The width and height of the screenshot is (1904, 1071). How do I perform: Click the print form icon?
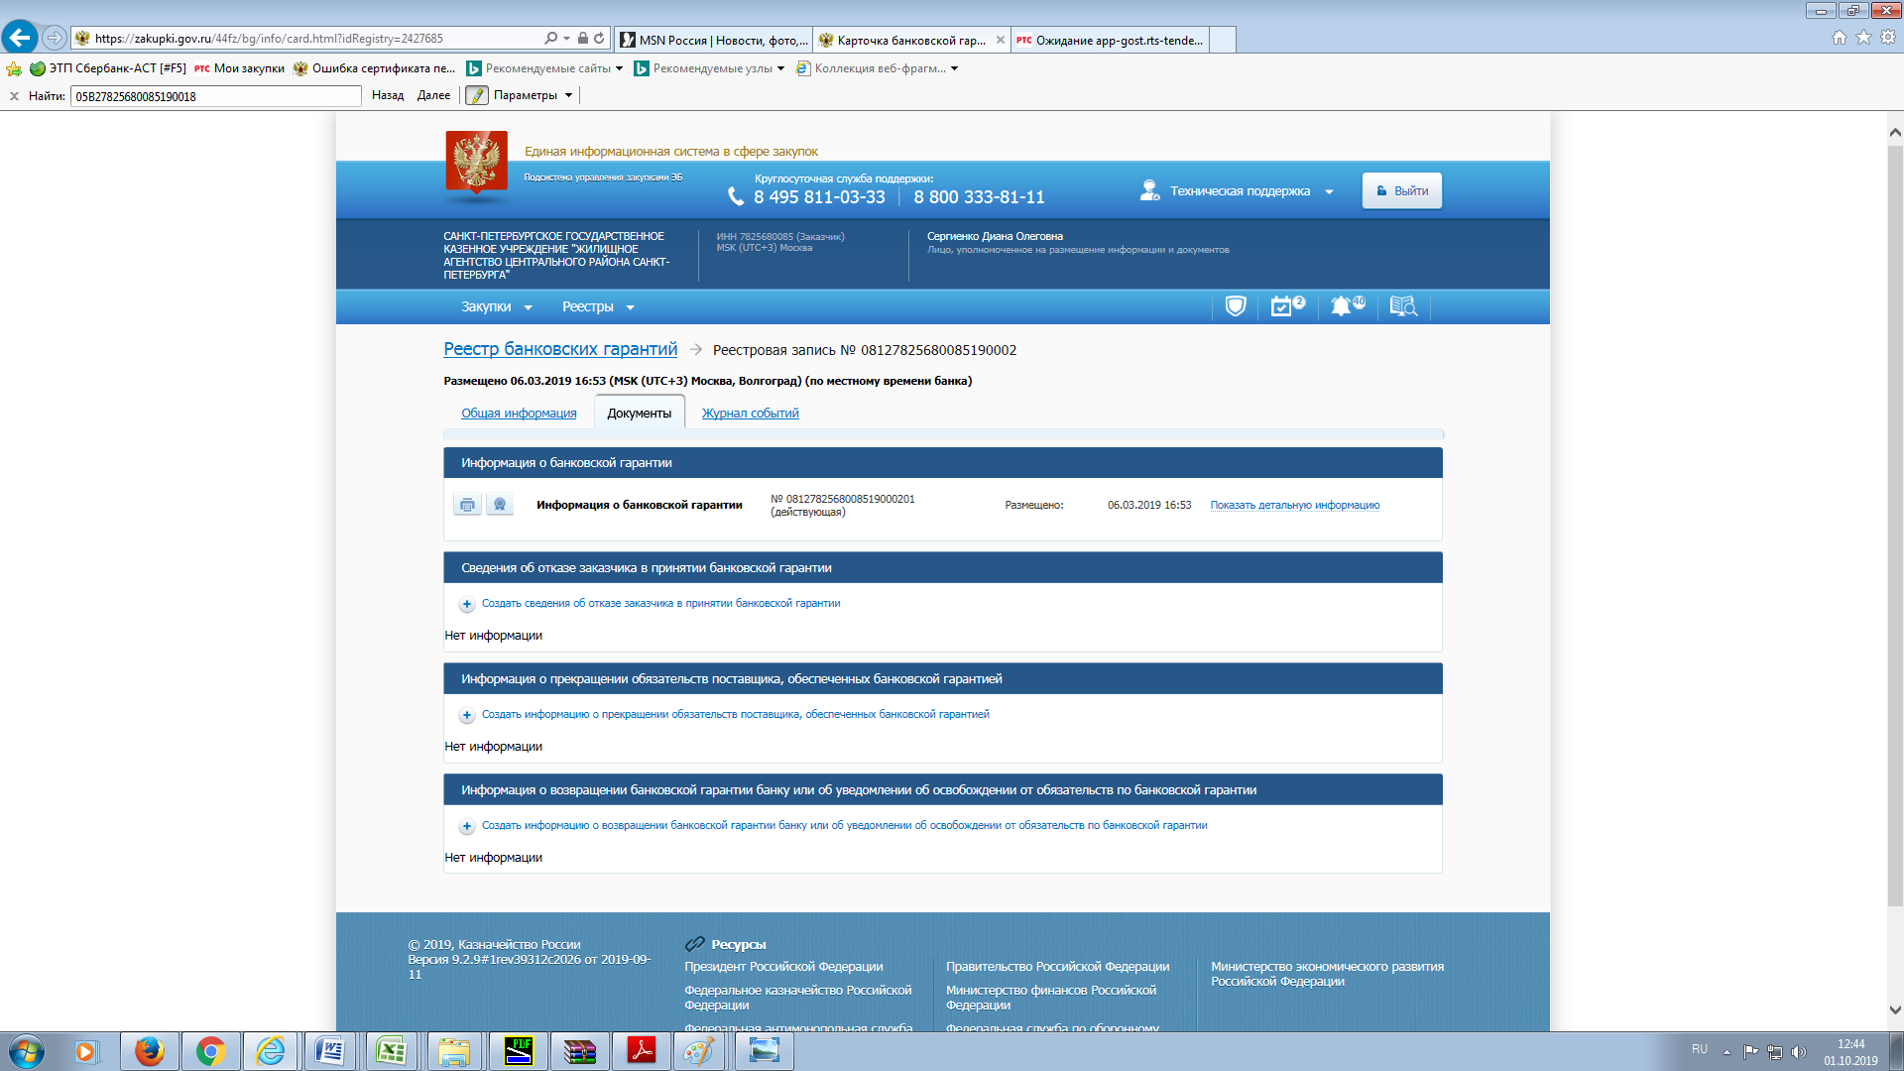(x=467, y=505)
